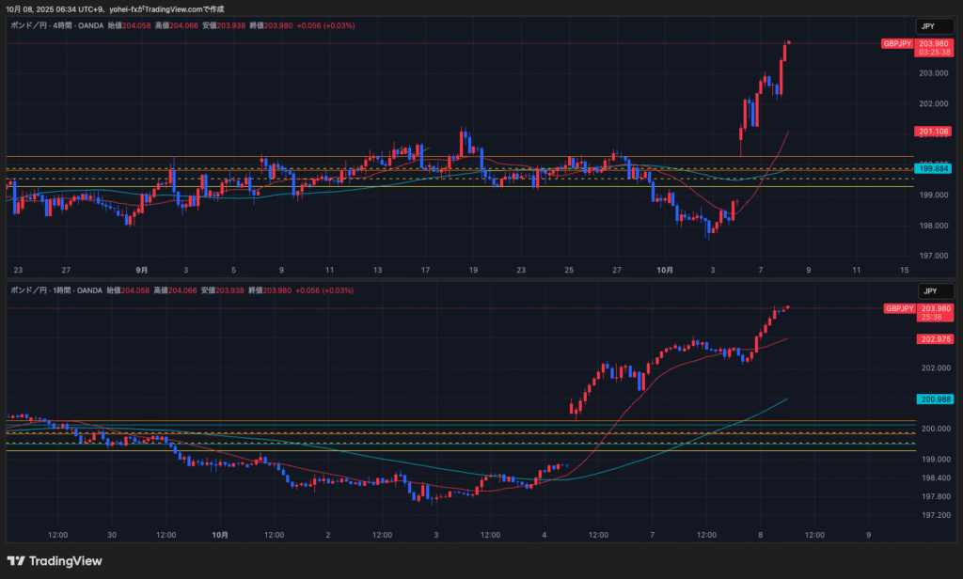Select the cyan 200.988 moving average label
Viewport: 963px width, 579px height.
(x=934, y=399)
